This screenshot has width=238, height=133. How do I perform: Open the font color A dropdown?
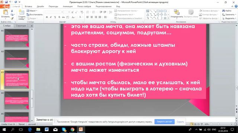click(81, 17)
